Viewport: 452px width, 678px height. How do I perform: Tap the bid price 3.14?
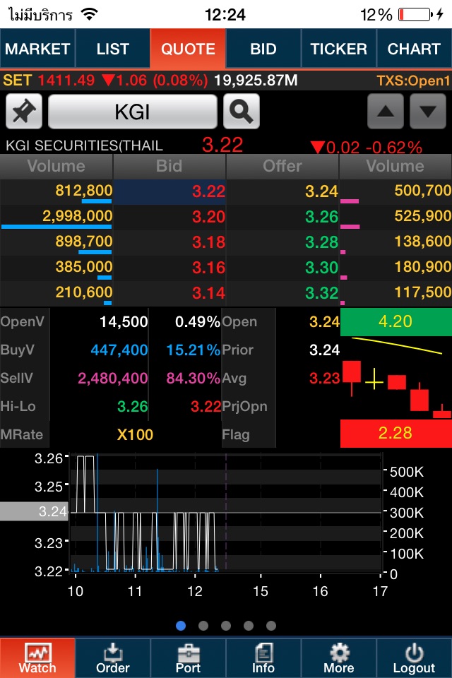pos(208,293)
